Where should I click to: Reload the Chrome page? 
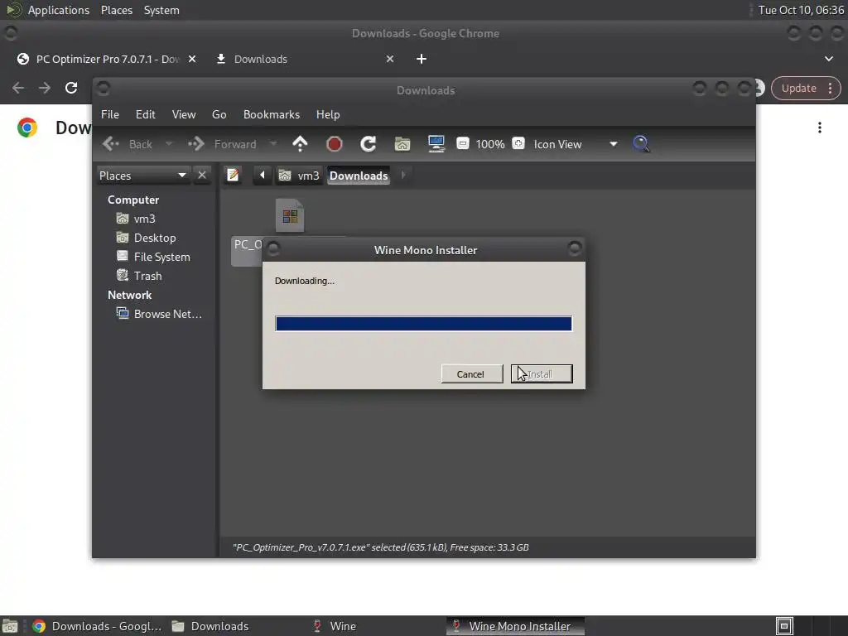click(71, 88)
